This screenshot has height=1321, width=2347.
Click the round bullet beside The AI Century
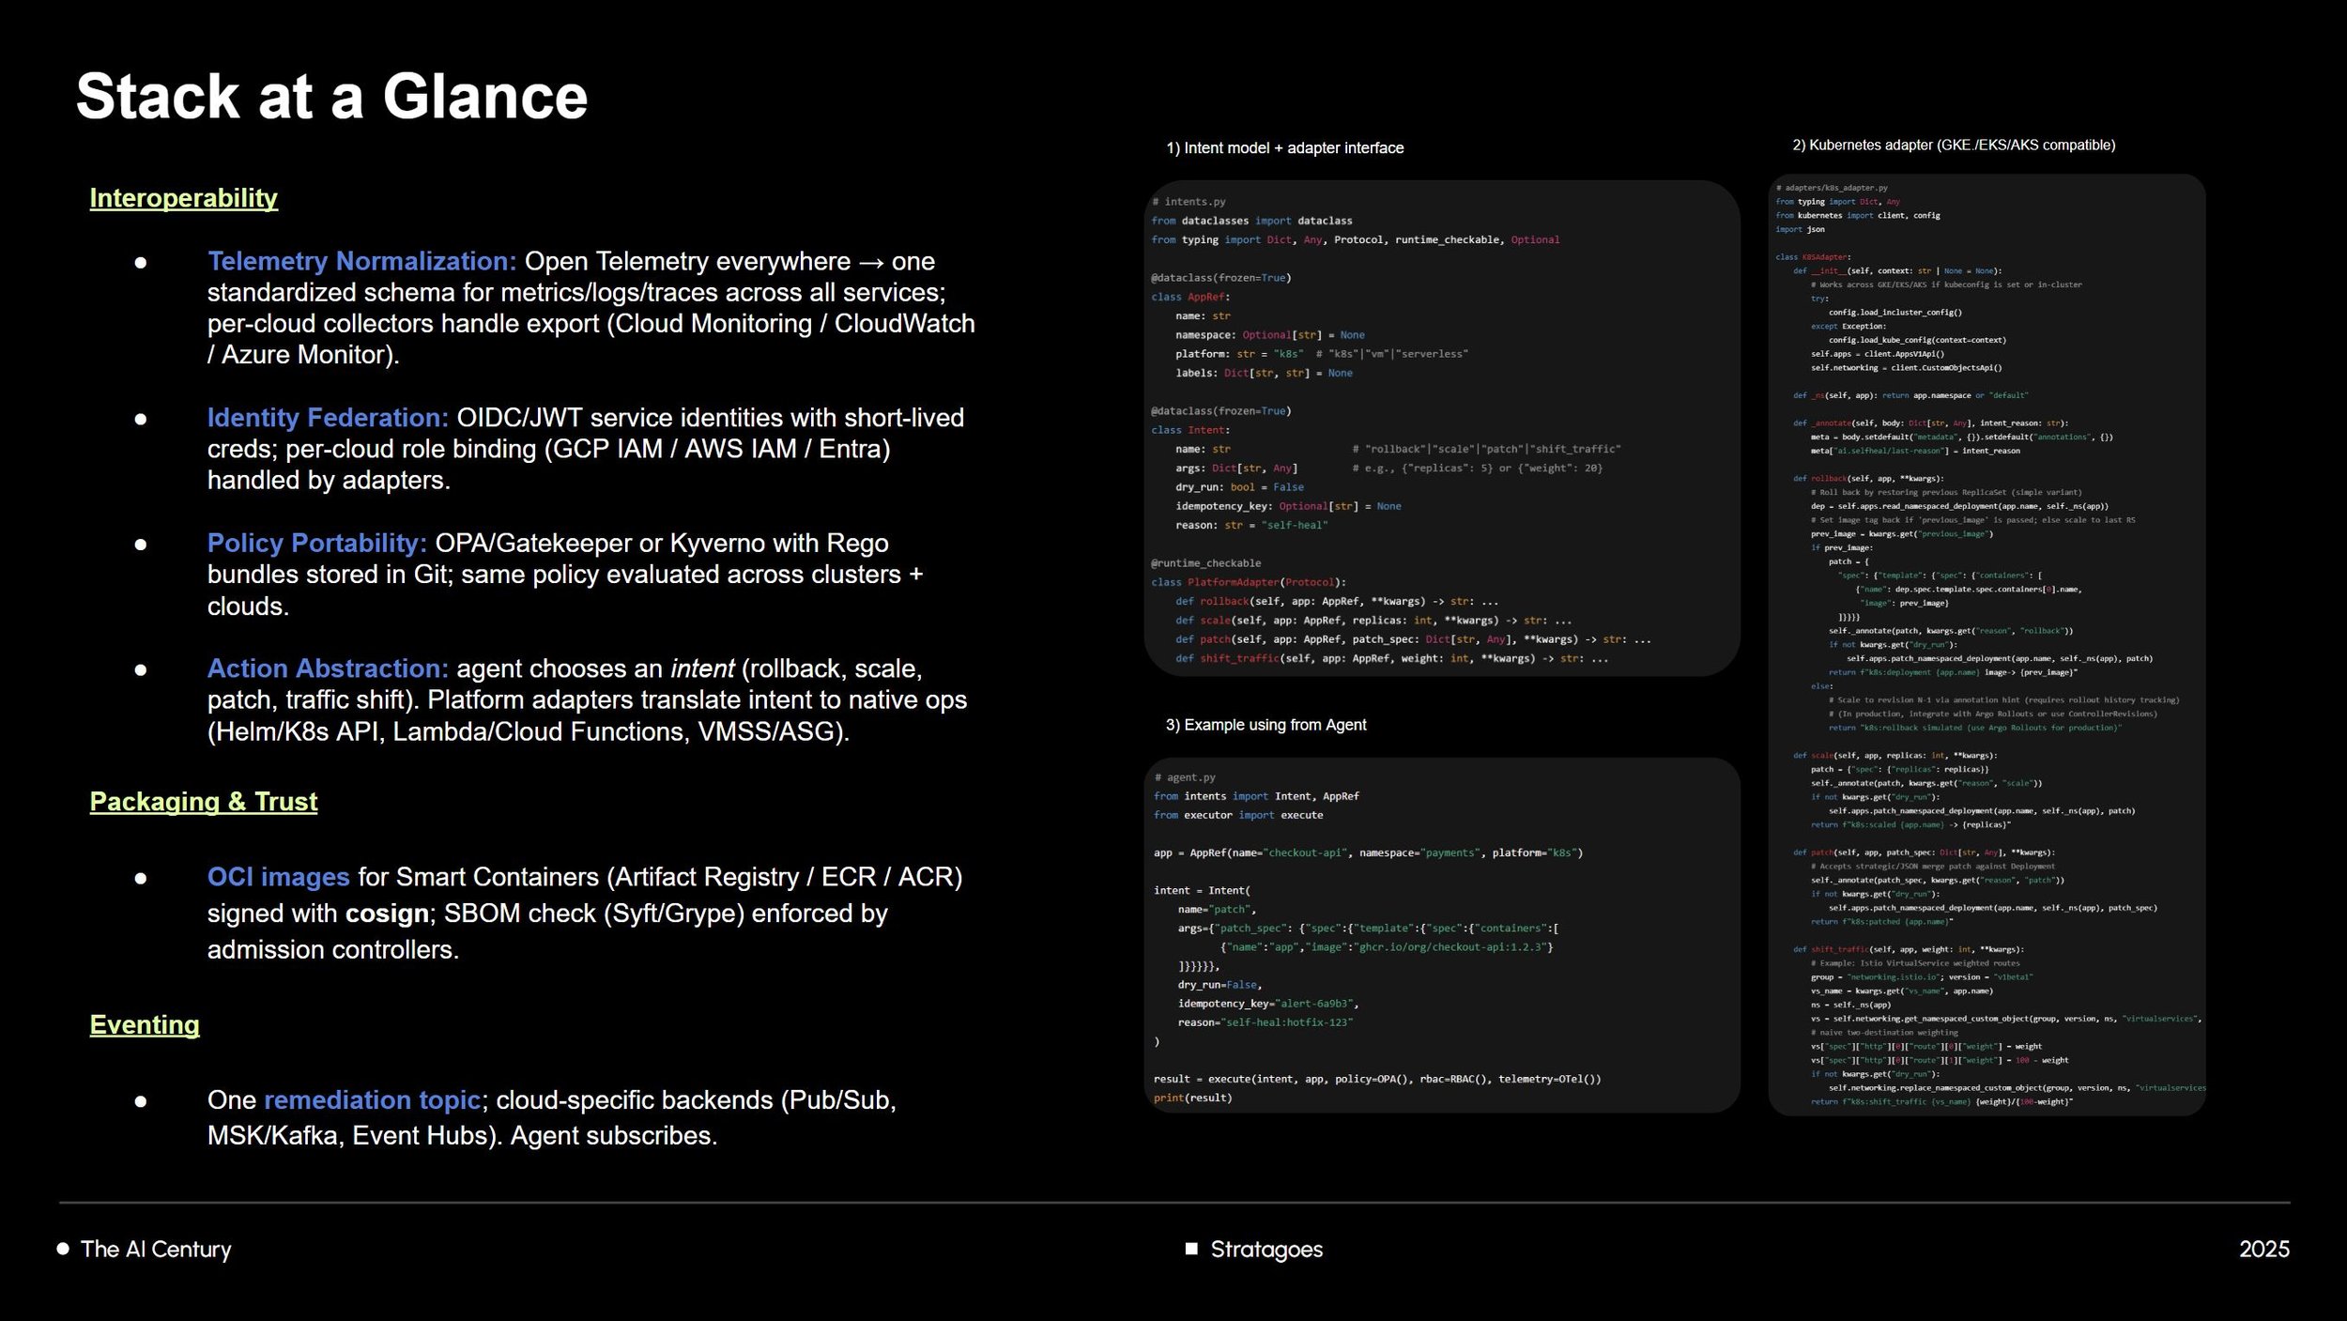(63, 1249)
